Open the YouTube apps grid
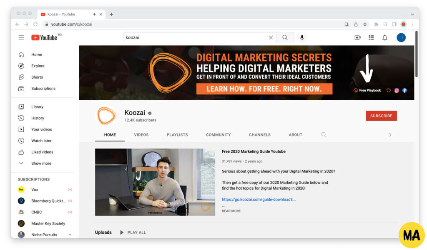The width and height of the screenshot is (427, 250). pos(371,37)
